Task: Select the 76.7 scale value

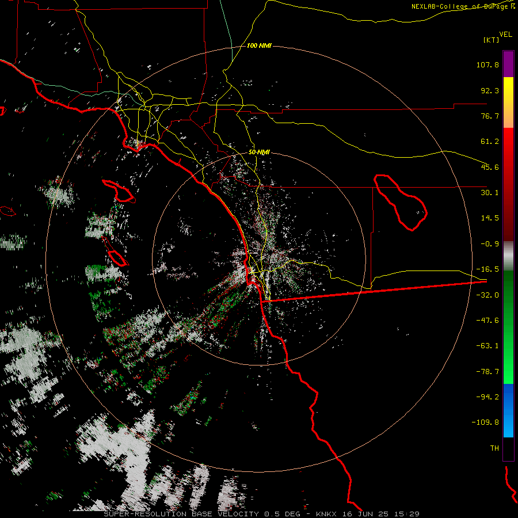Action: [490, 116]
